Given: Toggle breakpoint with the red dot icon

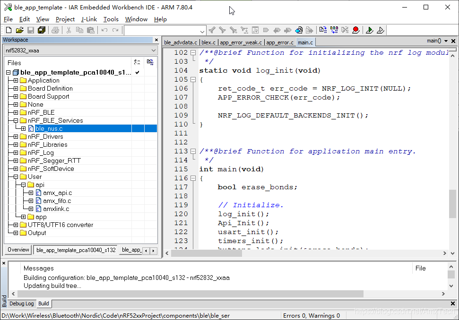Looking at the screenshot, I should [355, 30].
